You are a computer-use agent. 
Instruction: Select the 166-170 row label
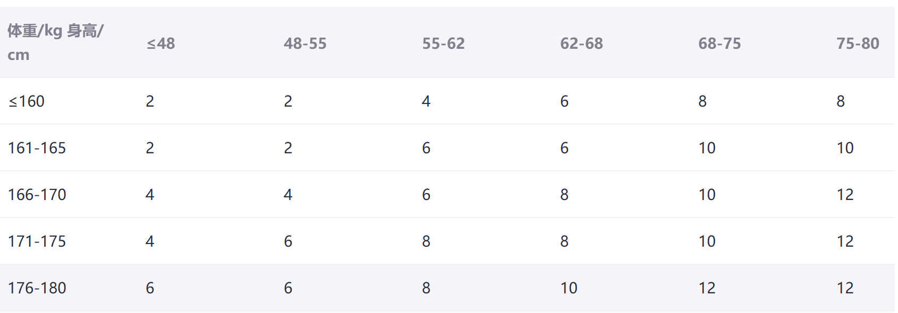pyautogui.click(x=37, y=195)
